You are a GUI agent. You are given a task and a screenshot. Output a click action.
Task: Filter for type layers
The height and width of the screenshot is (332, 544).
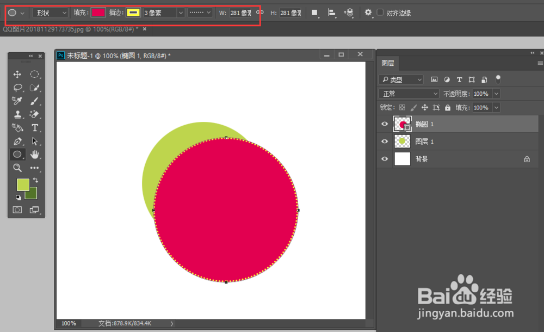(x=459, y=79)
